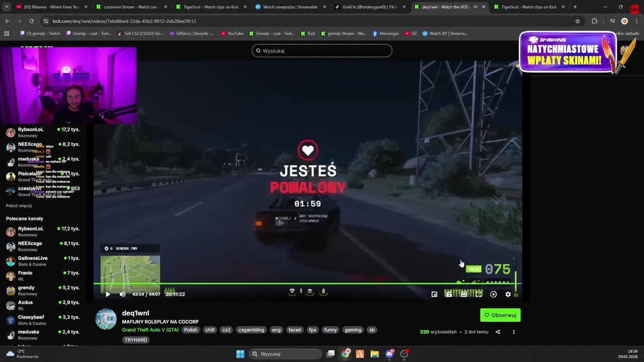Open File Explorer from taskbar
The height and width of the screenshot is (362, 644).
coord(374,354)
